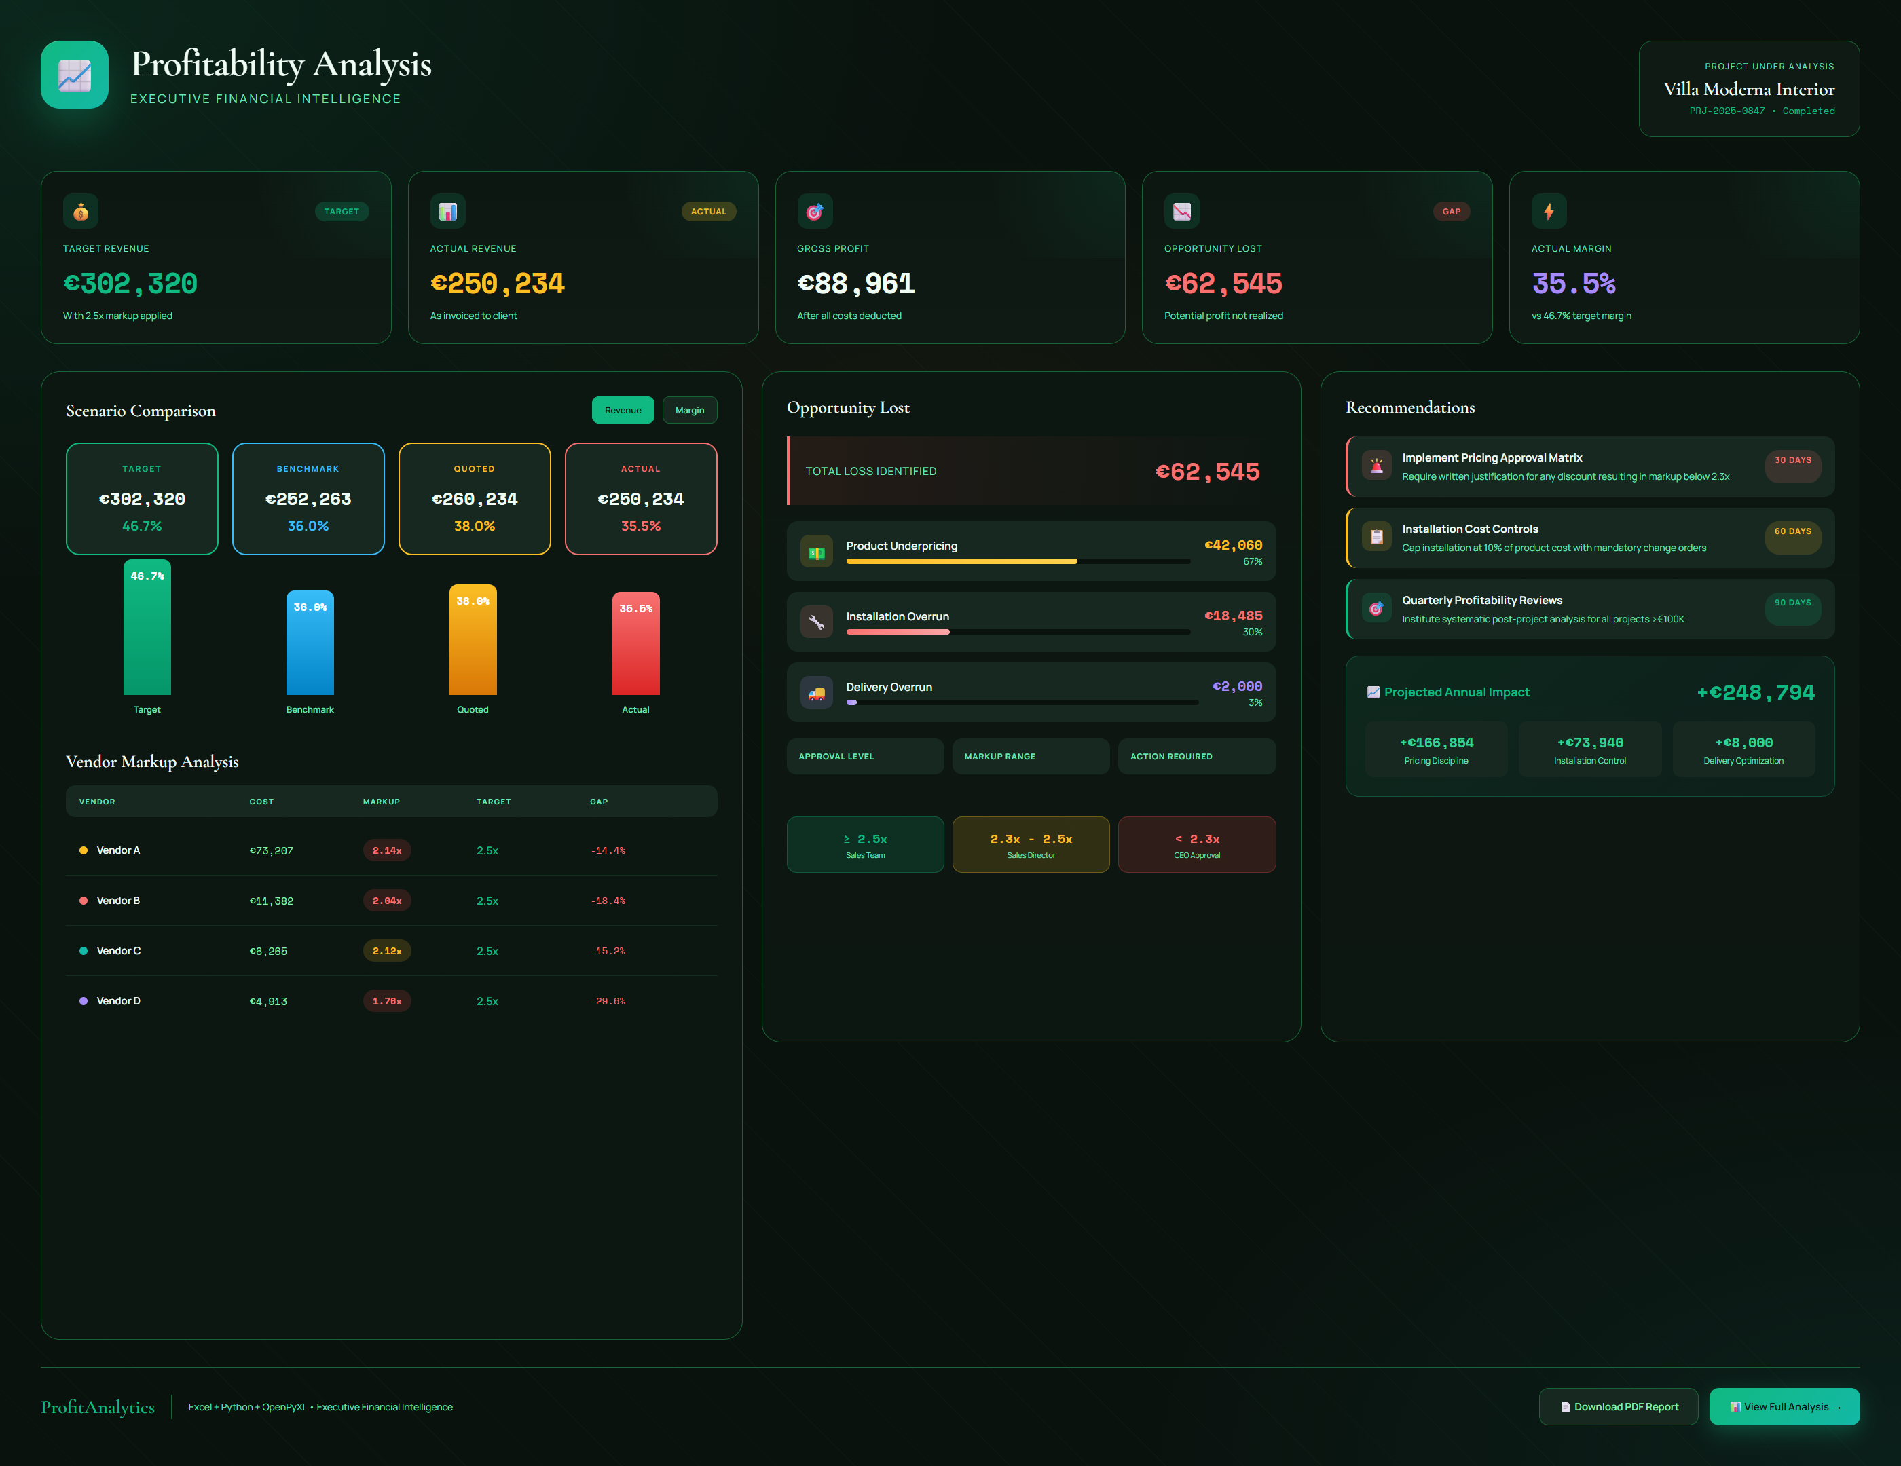Select the Actual scenario card
The height and width of the screenshot is (1466, 1901).
point(641,497)
